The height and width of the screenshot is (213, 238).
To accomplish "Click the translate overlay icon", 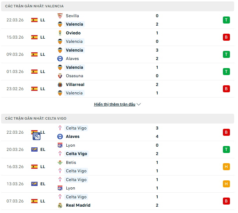I will tap(37, 136).
